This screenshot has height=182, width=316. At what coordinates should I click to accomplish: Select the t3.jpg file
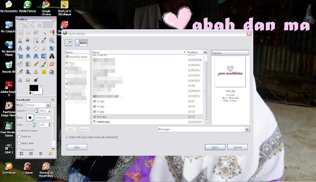[x=148, y=107]
